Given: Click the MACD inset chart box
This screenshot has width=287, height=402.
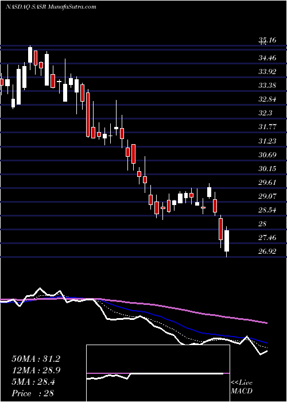Looking at the screenshot, I should [158, 373].
